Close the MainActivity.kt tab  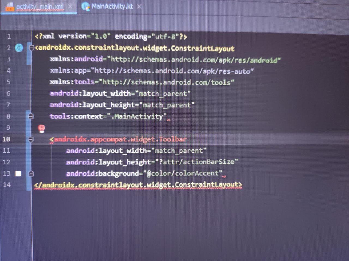coord(139,7)
